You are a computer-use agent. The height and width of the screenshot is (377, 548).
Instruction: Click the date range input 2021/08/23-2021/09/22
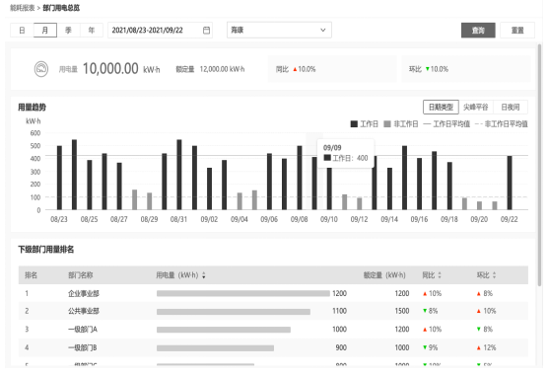point(160,31)
